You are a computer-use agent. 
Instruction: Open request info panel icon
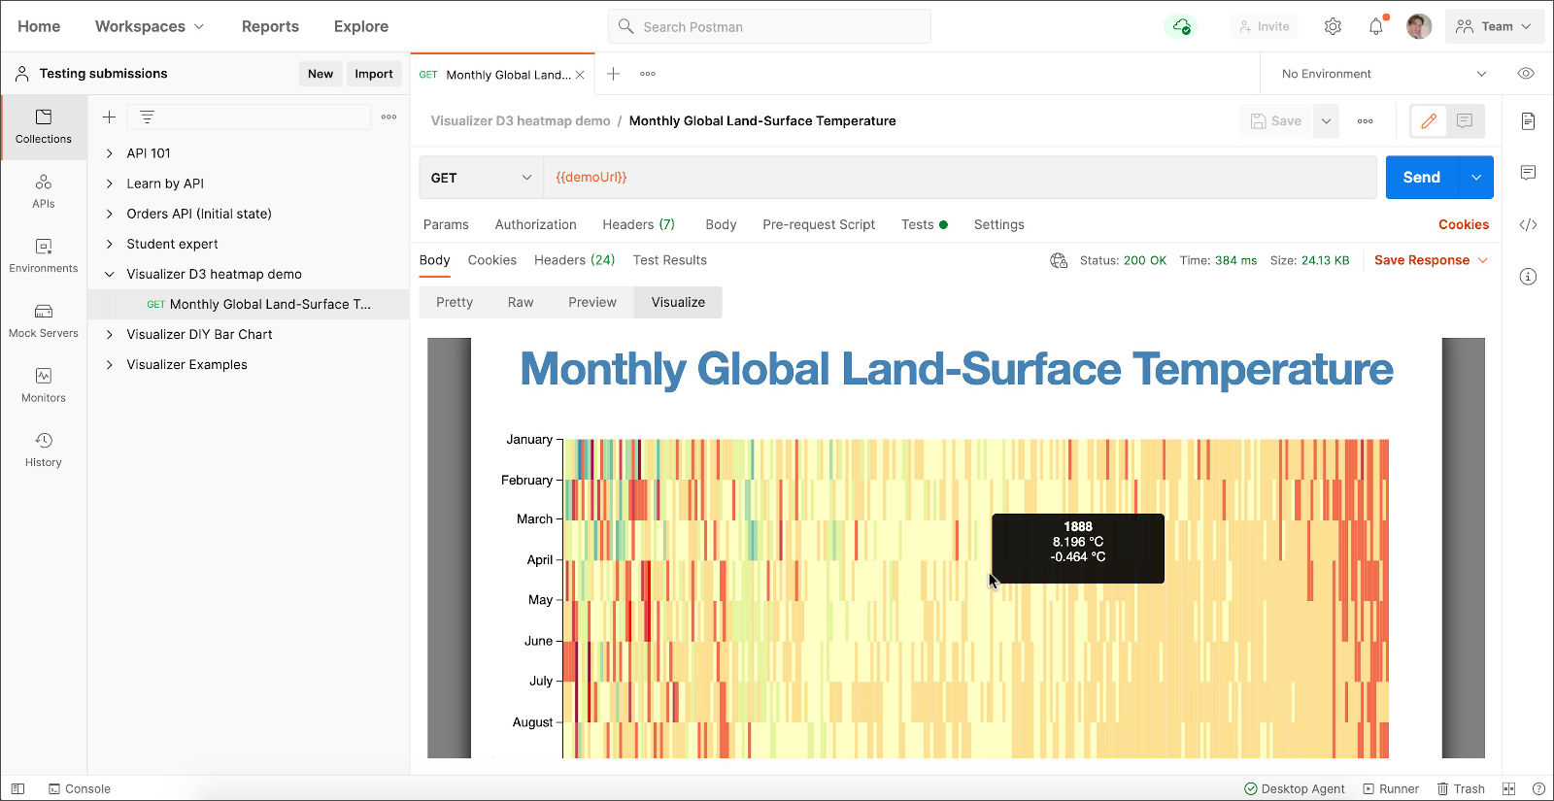tap(1528, 277)
